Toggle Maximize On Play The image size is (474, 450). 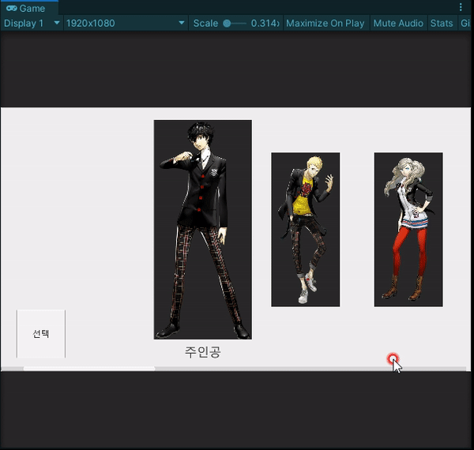(x=325, y=23)
